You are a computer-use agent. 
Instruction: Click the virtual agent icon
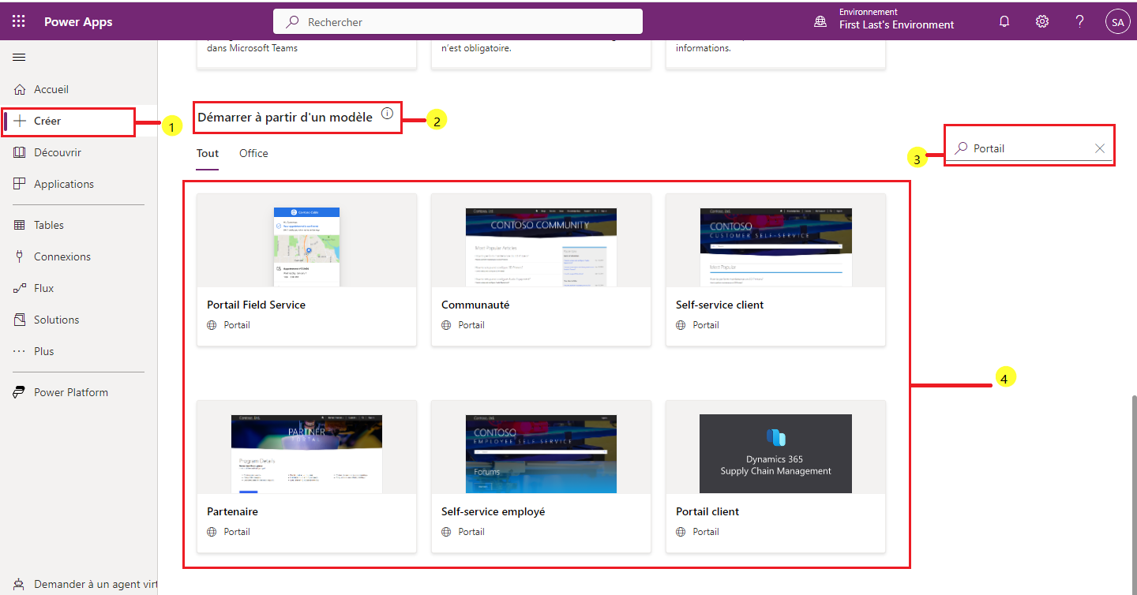tap(20, 585)
